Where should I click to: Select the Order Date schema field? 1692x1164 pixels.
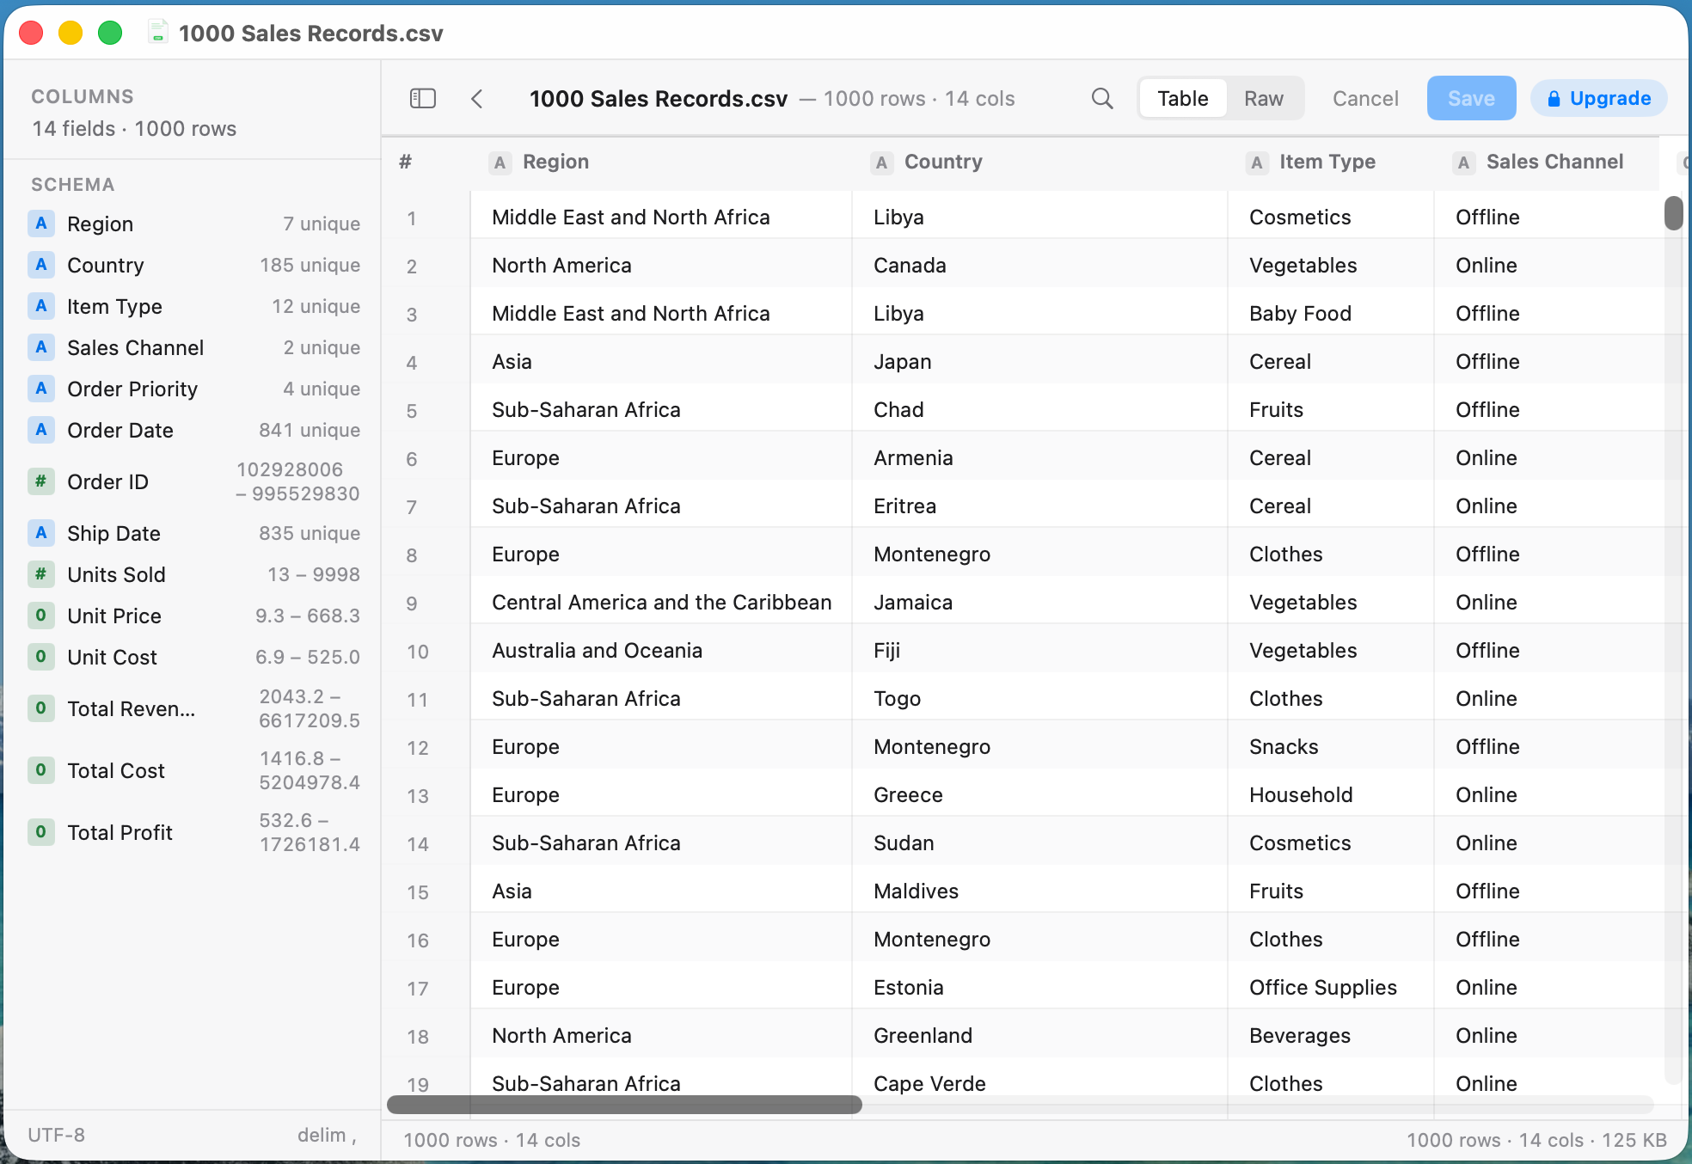coord(194,431)
